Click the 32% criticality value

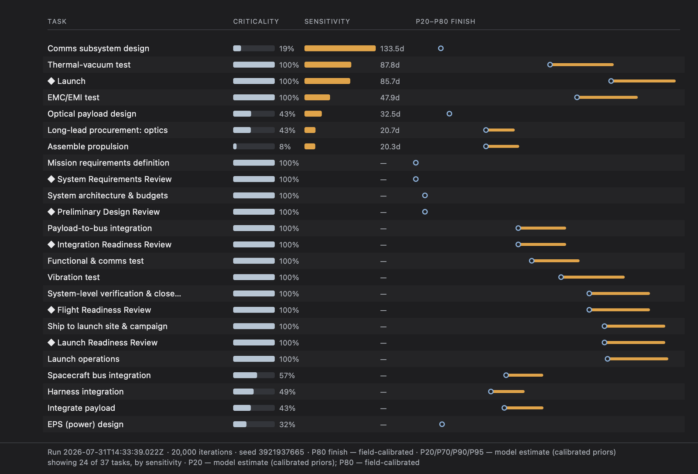pyautogui.click(x=287, y=424)
